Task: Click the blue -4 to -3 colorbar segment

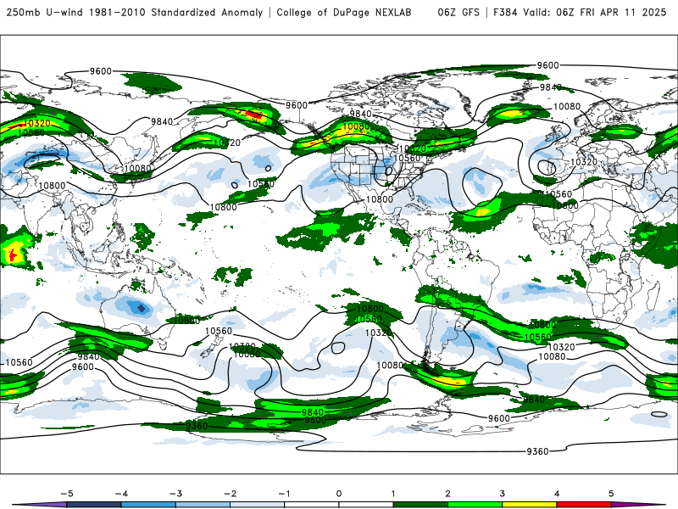Action: coord(148,505)
